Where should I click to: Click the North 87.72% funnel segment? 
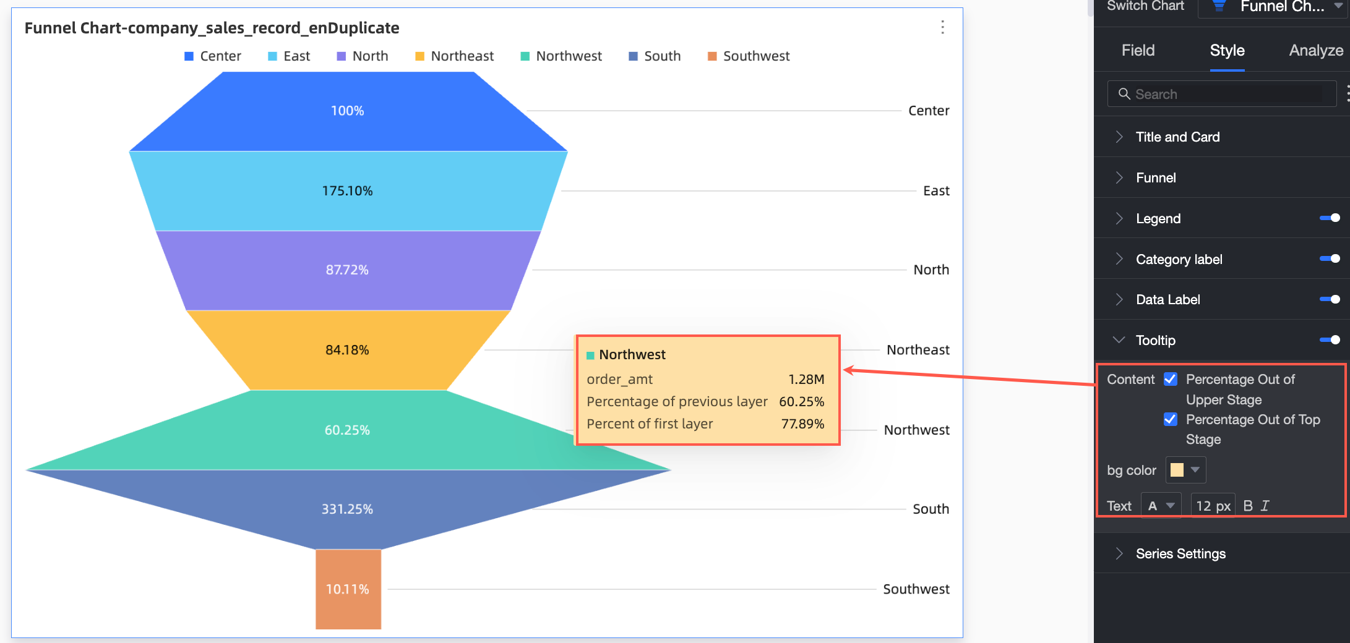click(x=348, y=270)
